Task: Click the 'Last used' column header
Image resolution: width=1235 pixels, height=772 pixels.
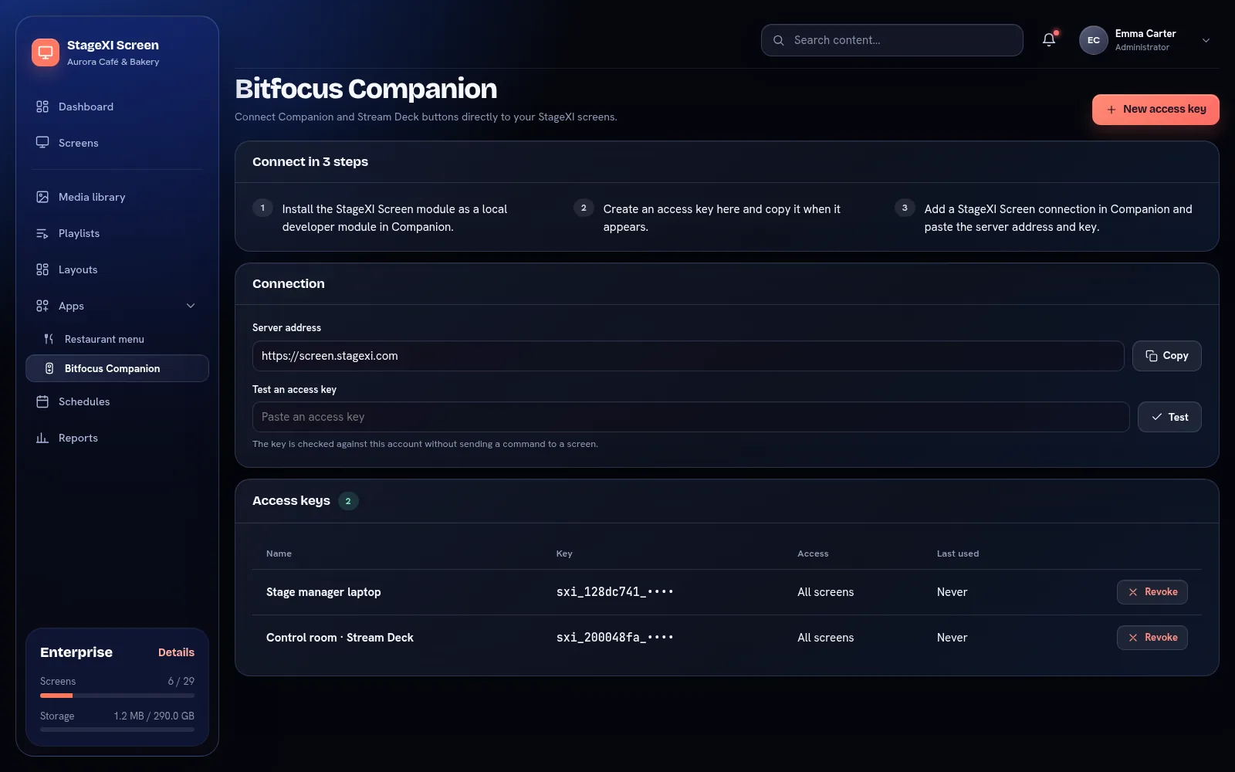Action: click(958, 554)
